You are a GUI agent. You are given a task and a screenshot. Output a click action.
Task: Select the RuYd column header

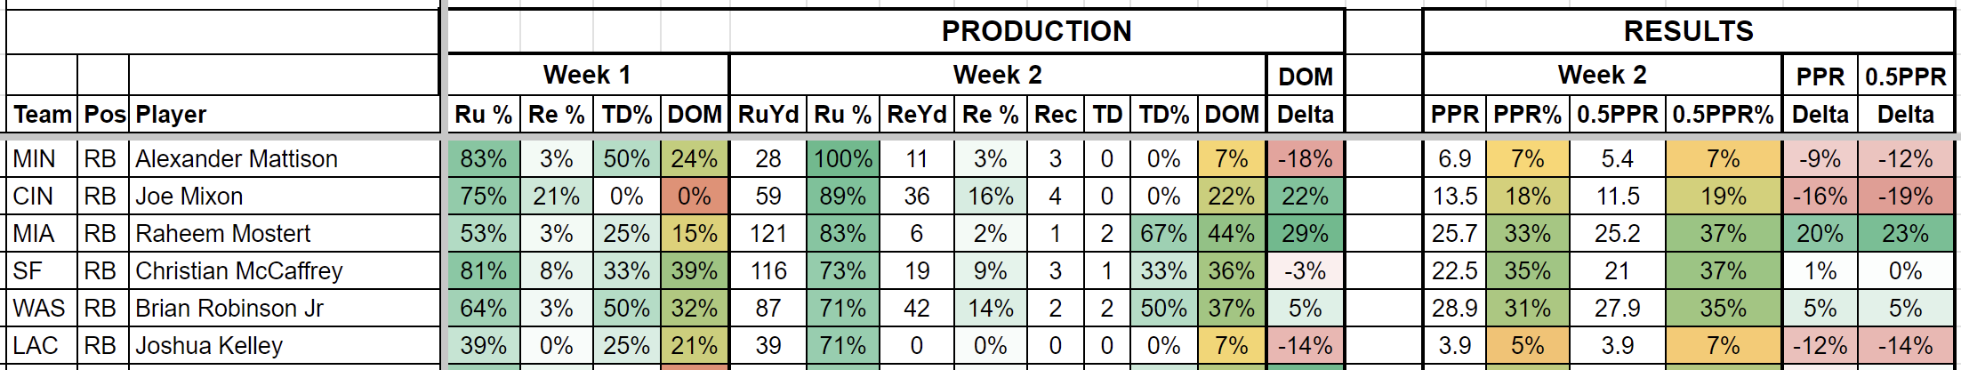pos(768,115)
